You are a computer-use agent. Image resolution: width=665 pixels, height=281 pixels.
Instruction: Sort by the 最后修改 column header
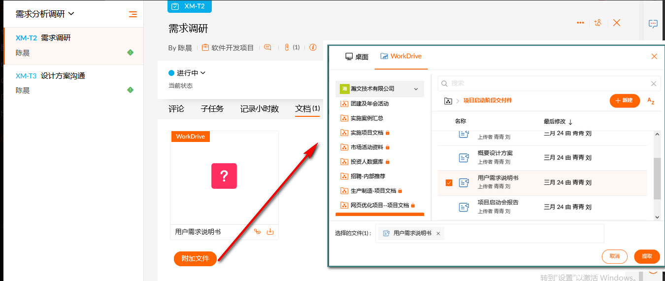559,122
